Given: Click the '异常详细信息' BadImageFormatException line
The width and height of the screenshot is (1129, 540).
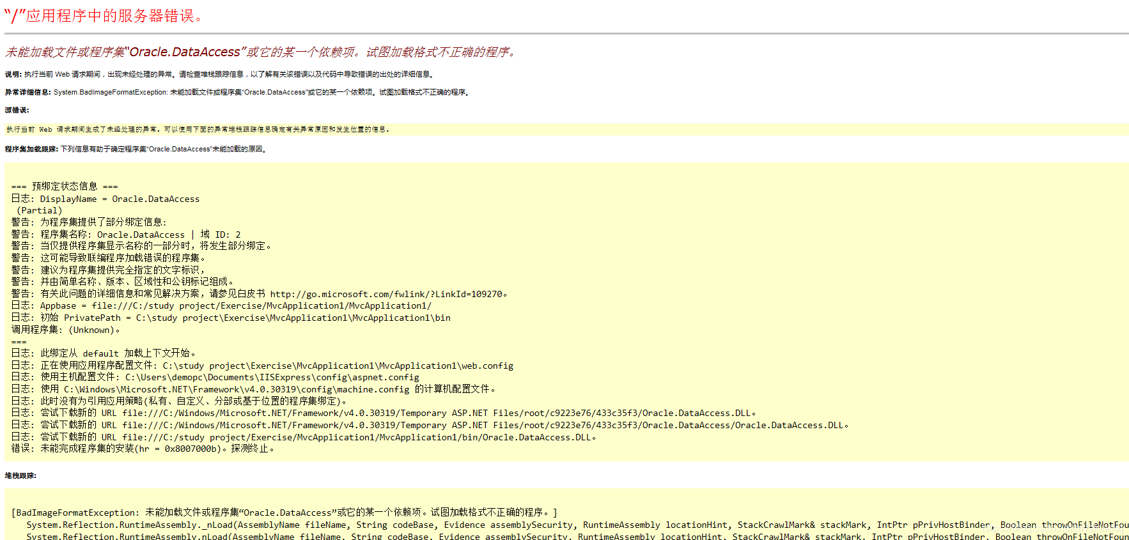Looking at the screenshot, I should (238, 92).
